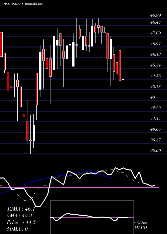The height and width of the screenshot is (234, 167).
Task: Click the BSE 890224 ticker label
Action: point(13,4)
